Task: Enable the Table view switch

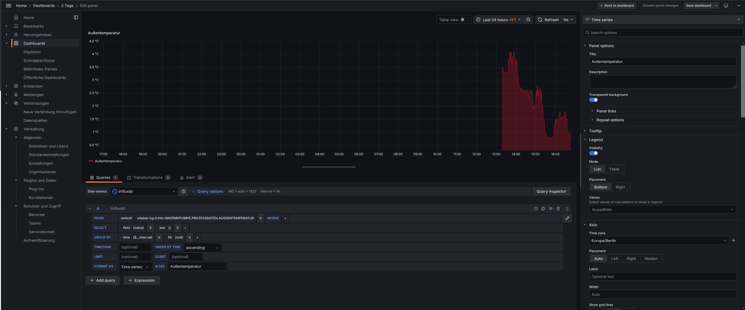Action: click(x=464, y=20)
